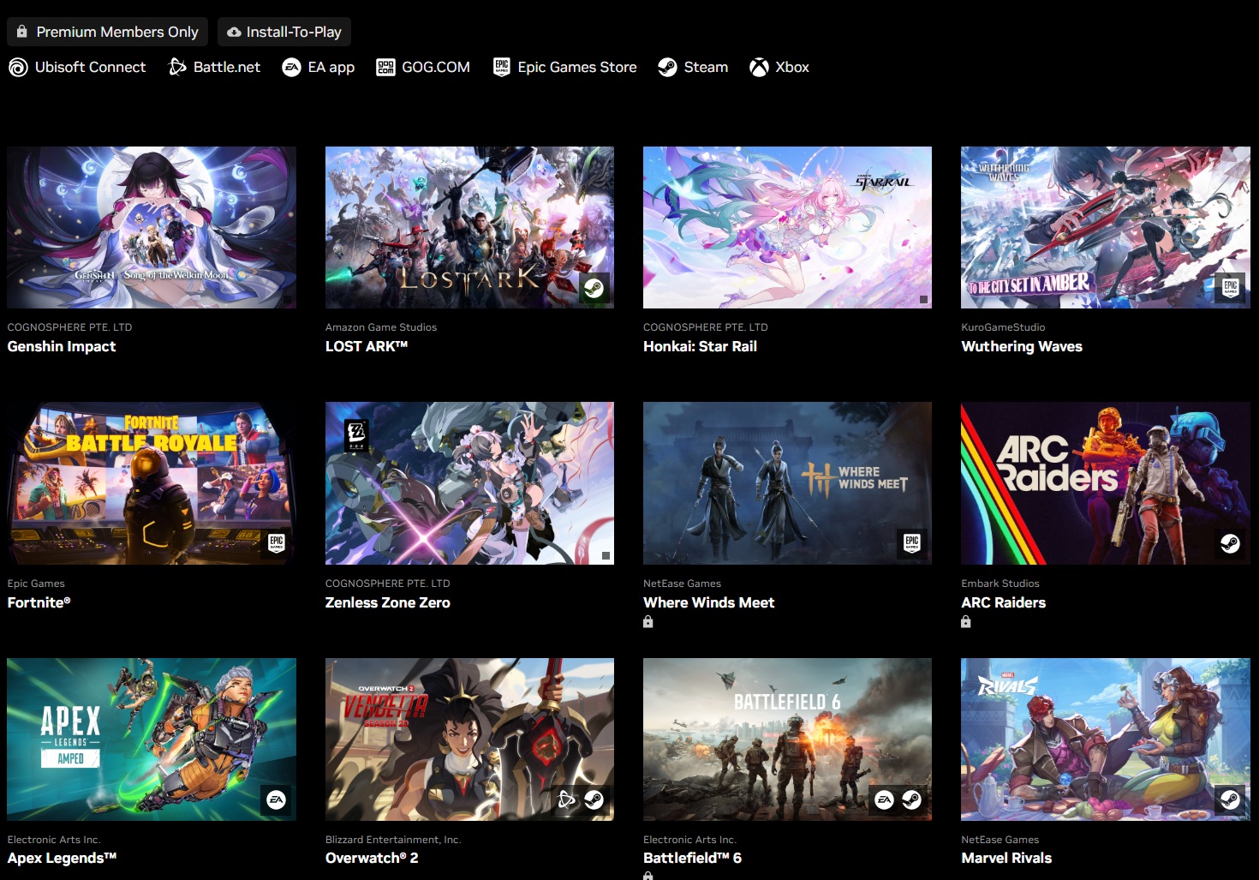Open the Honkai: Star Rail thumbnail

point(787,227)
